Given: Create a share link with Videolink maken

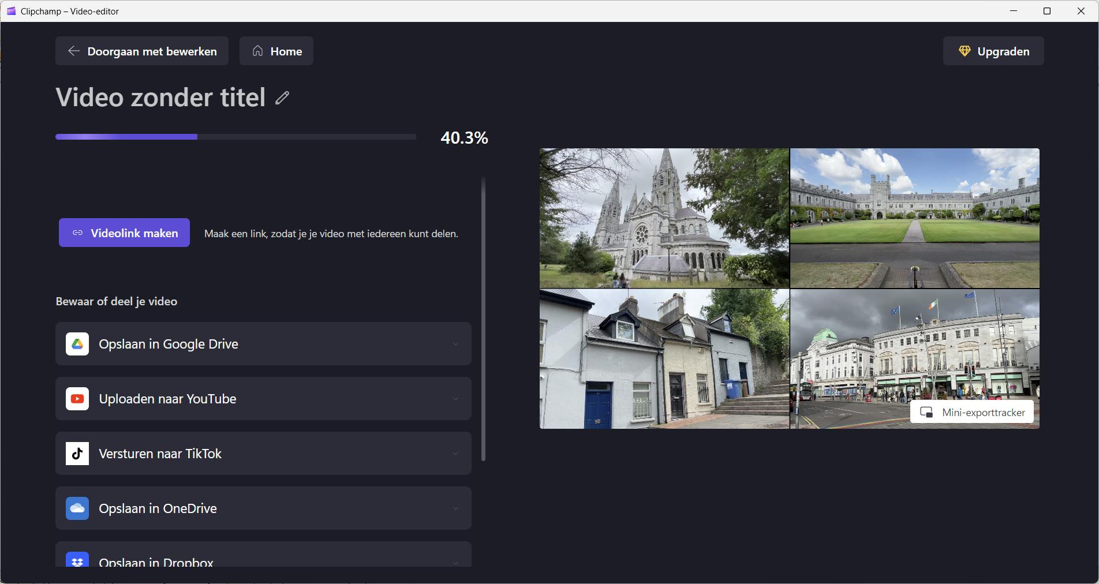Looking at the screenshot, I should pyautogui.click(x=124, y=233).
